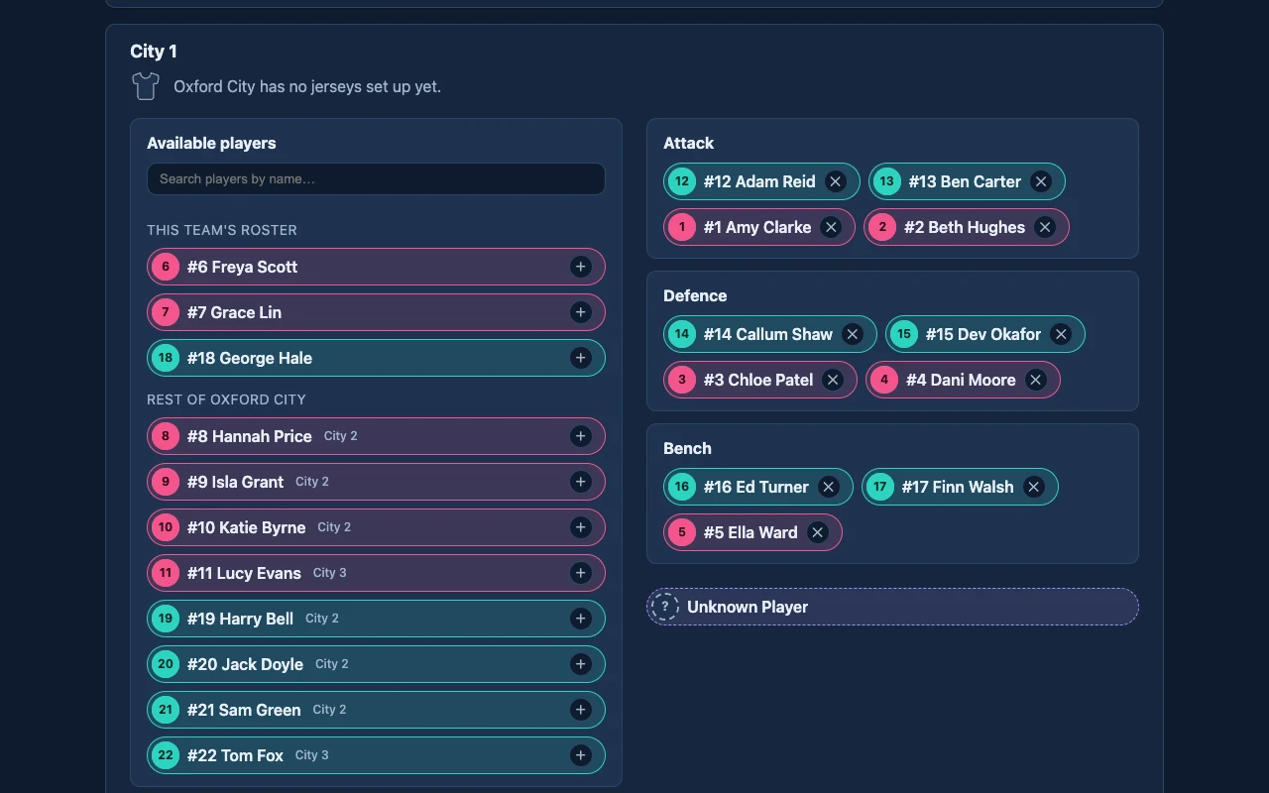This screenshot has height=793, width=1269.
Task: Click the #22 Tom Fox name
Action: pos(235,755)
